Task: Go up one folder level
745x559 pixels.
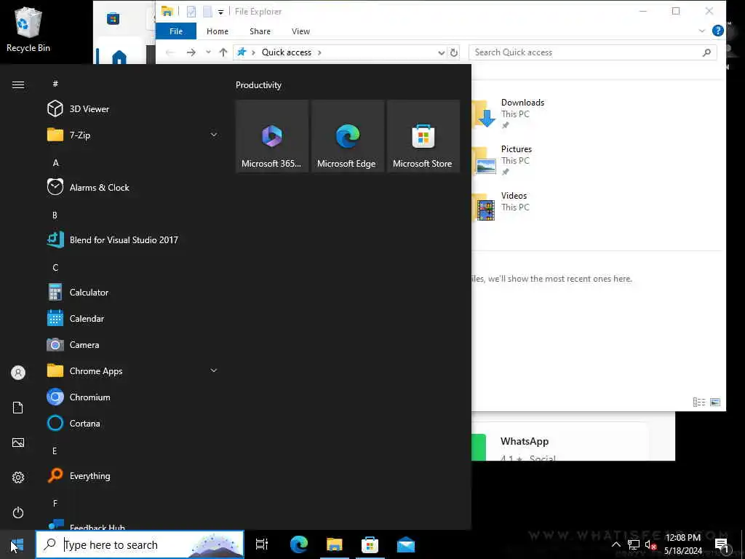Action: pyautogui.click(x=223, y=52)
